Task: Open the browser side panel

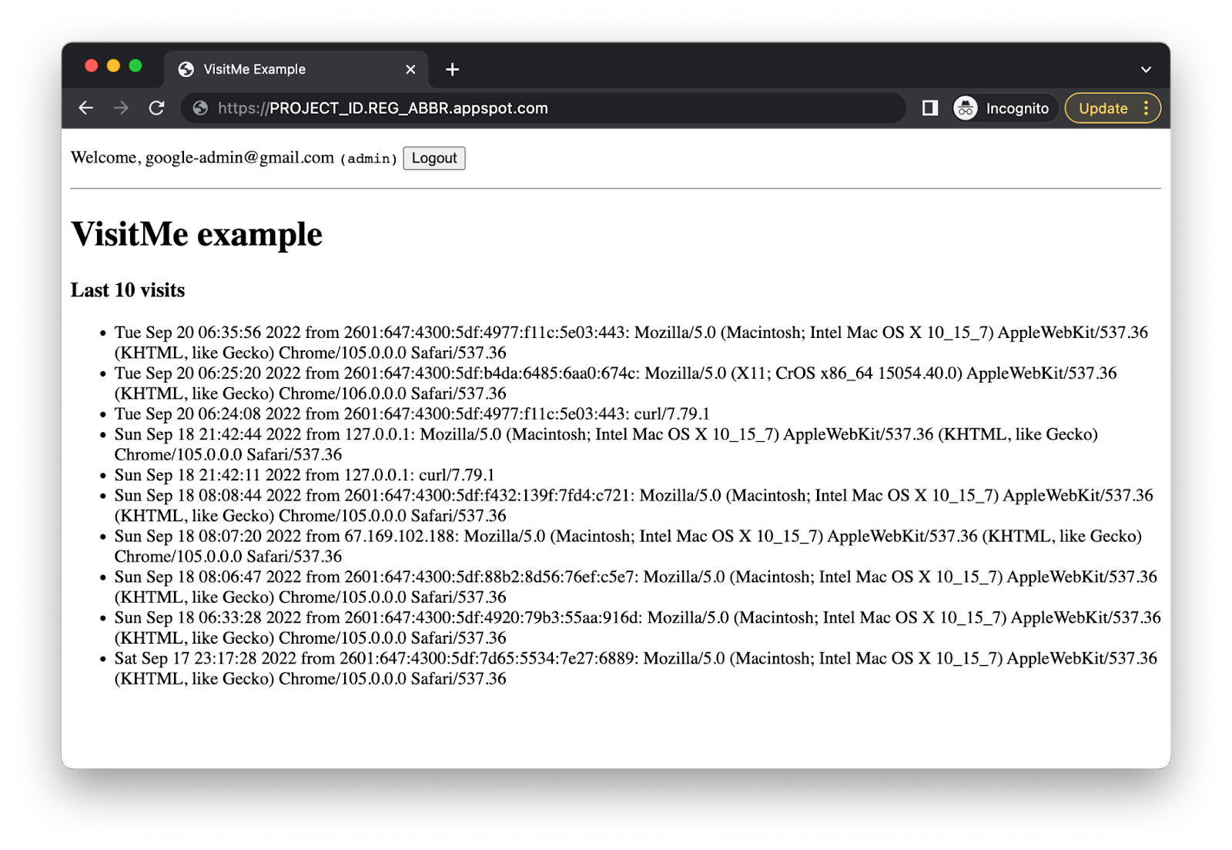Action: 929,109
